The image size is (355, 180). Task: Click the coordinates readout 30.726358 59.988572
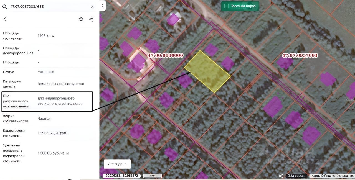122,176
